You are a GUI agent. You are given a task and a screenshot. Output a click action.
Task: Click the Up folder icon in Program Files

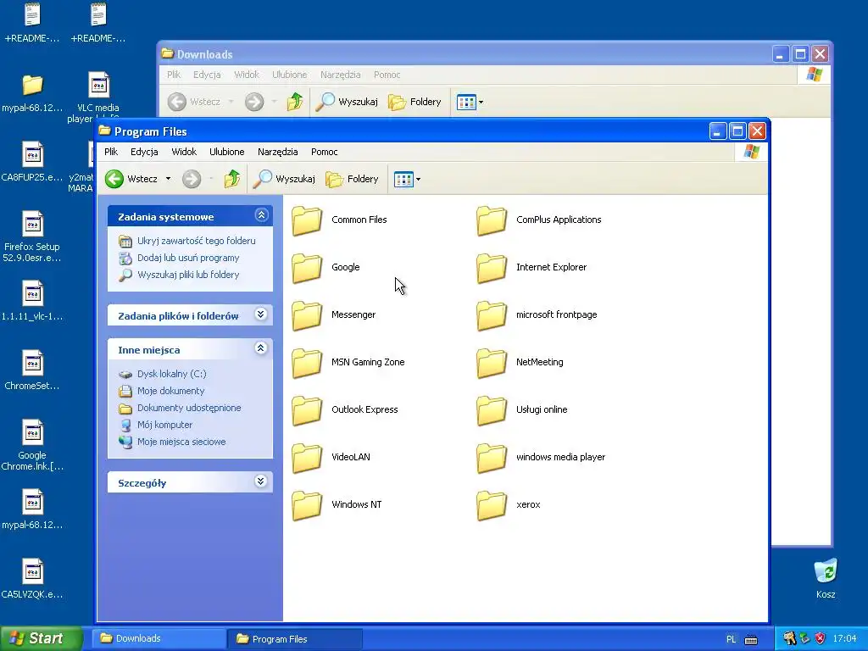(x=232, y=179)
